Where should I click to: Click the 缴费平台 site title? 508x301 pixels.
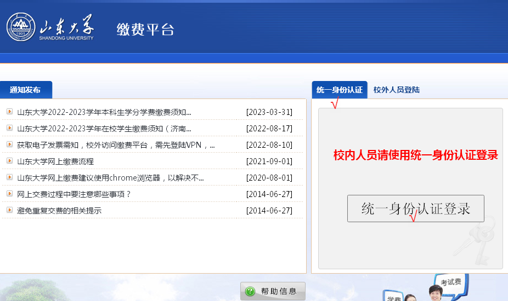pos(145,30)
